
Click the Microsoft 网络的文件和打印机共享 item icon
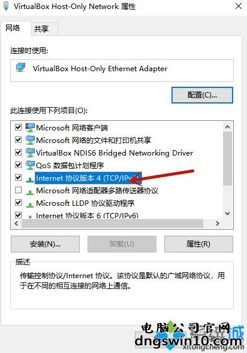pyautogui.click(x=30, y=140)
